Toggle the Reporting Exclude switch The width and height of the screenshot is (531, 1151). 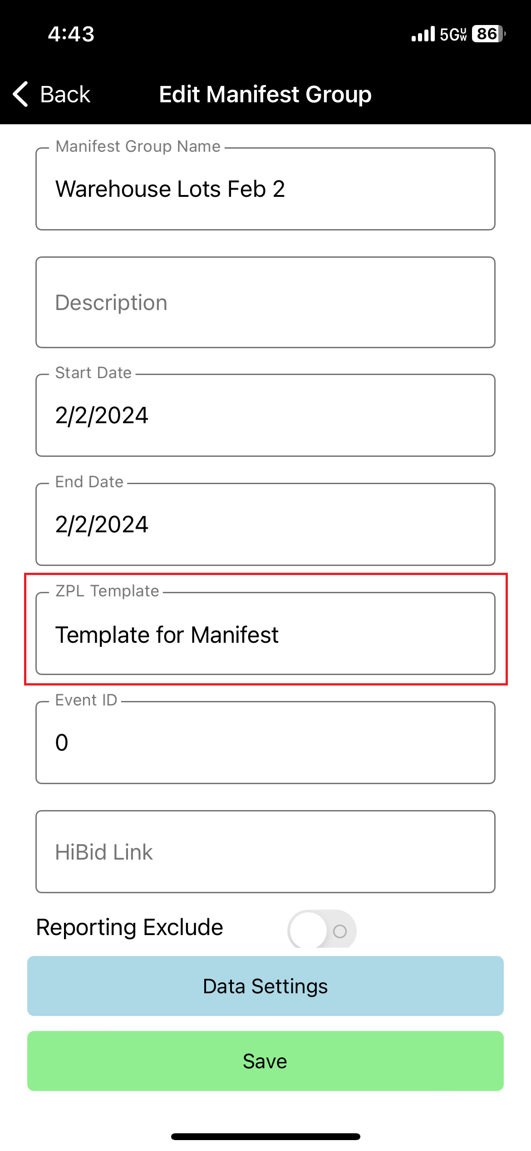(322, 930)
